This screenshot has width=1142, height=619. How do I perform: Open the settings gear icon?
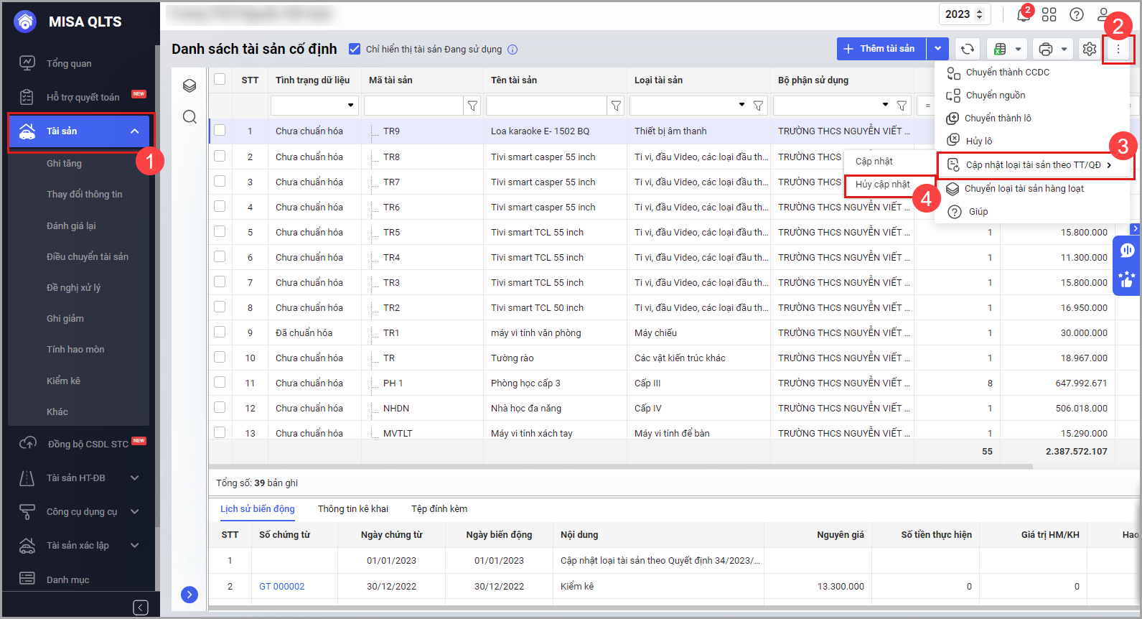[x=1090, y=49]
